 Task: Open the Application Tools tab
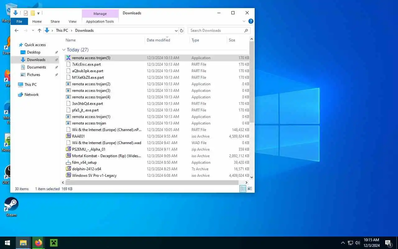point(100,21)
